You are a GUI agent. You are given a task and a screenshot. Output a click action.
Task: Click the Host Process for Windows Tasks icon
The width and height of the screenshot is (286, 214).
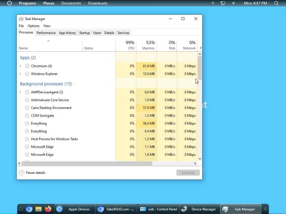click(27, 139)
